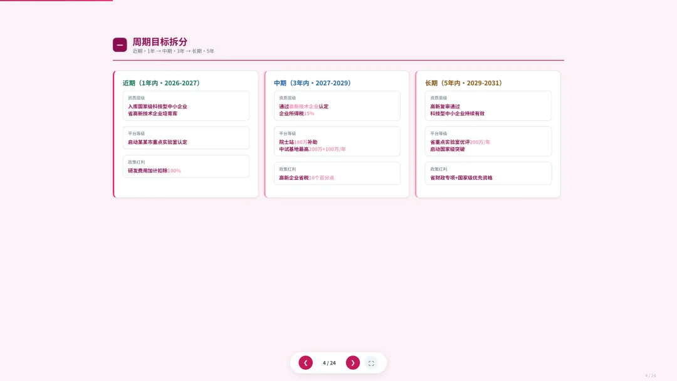677x381 pixels.
Task: Click the 高新复审通过 text
Action: pos(444,107)
